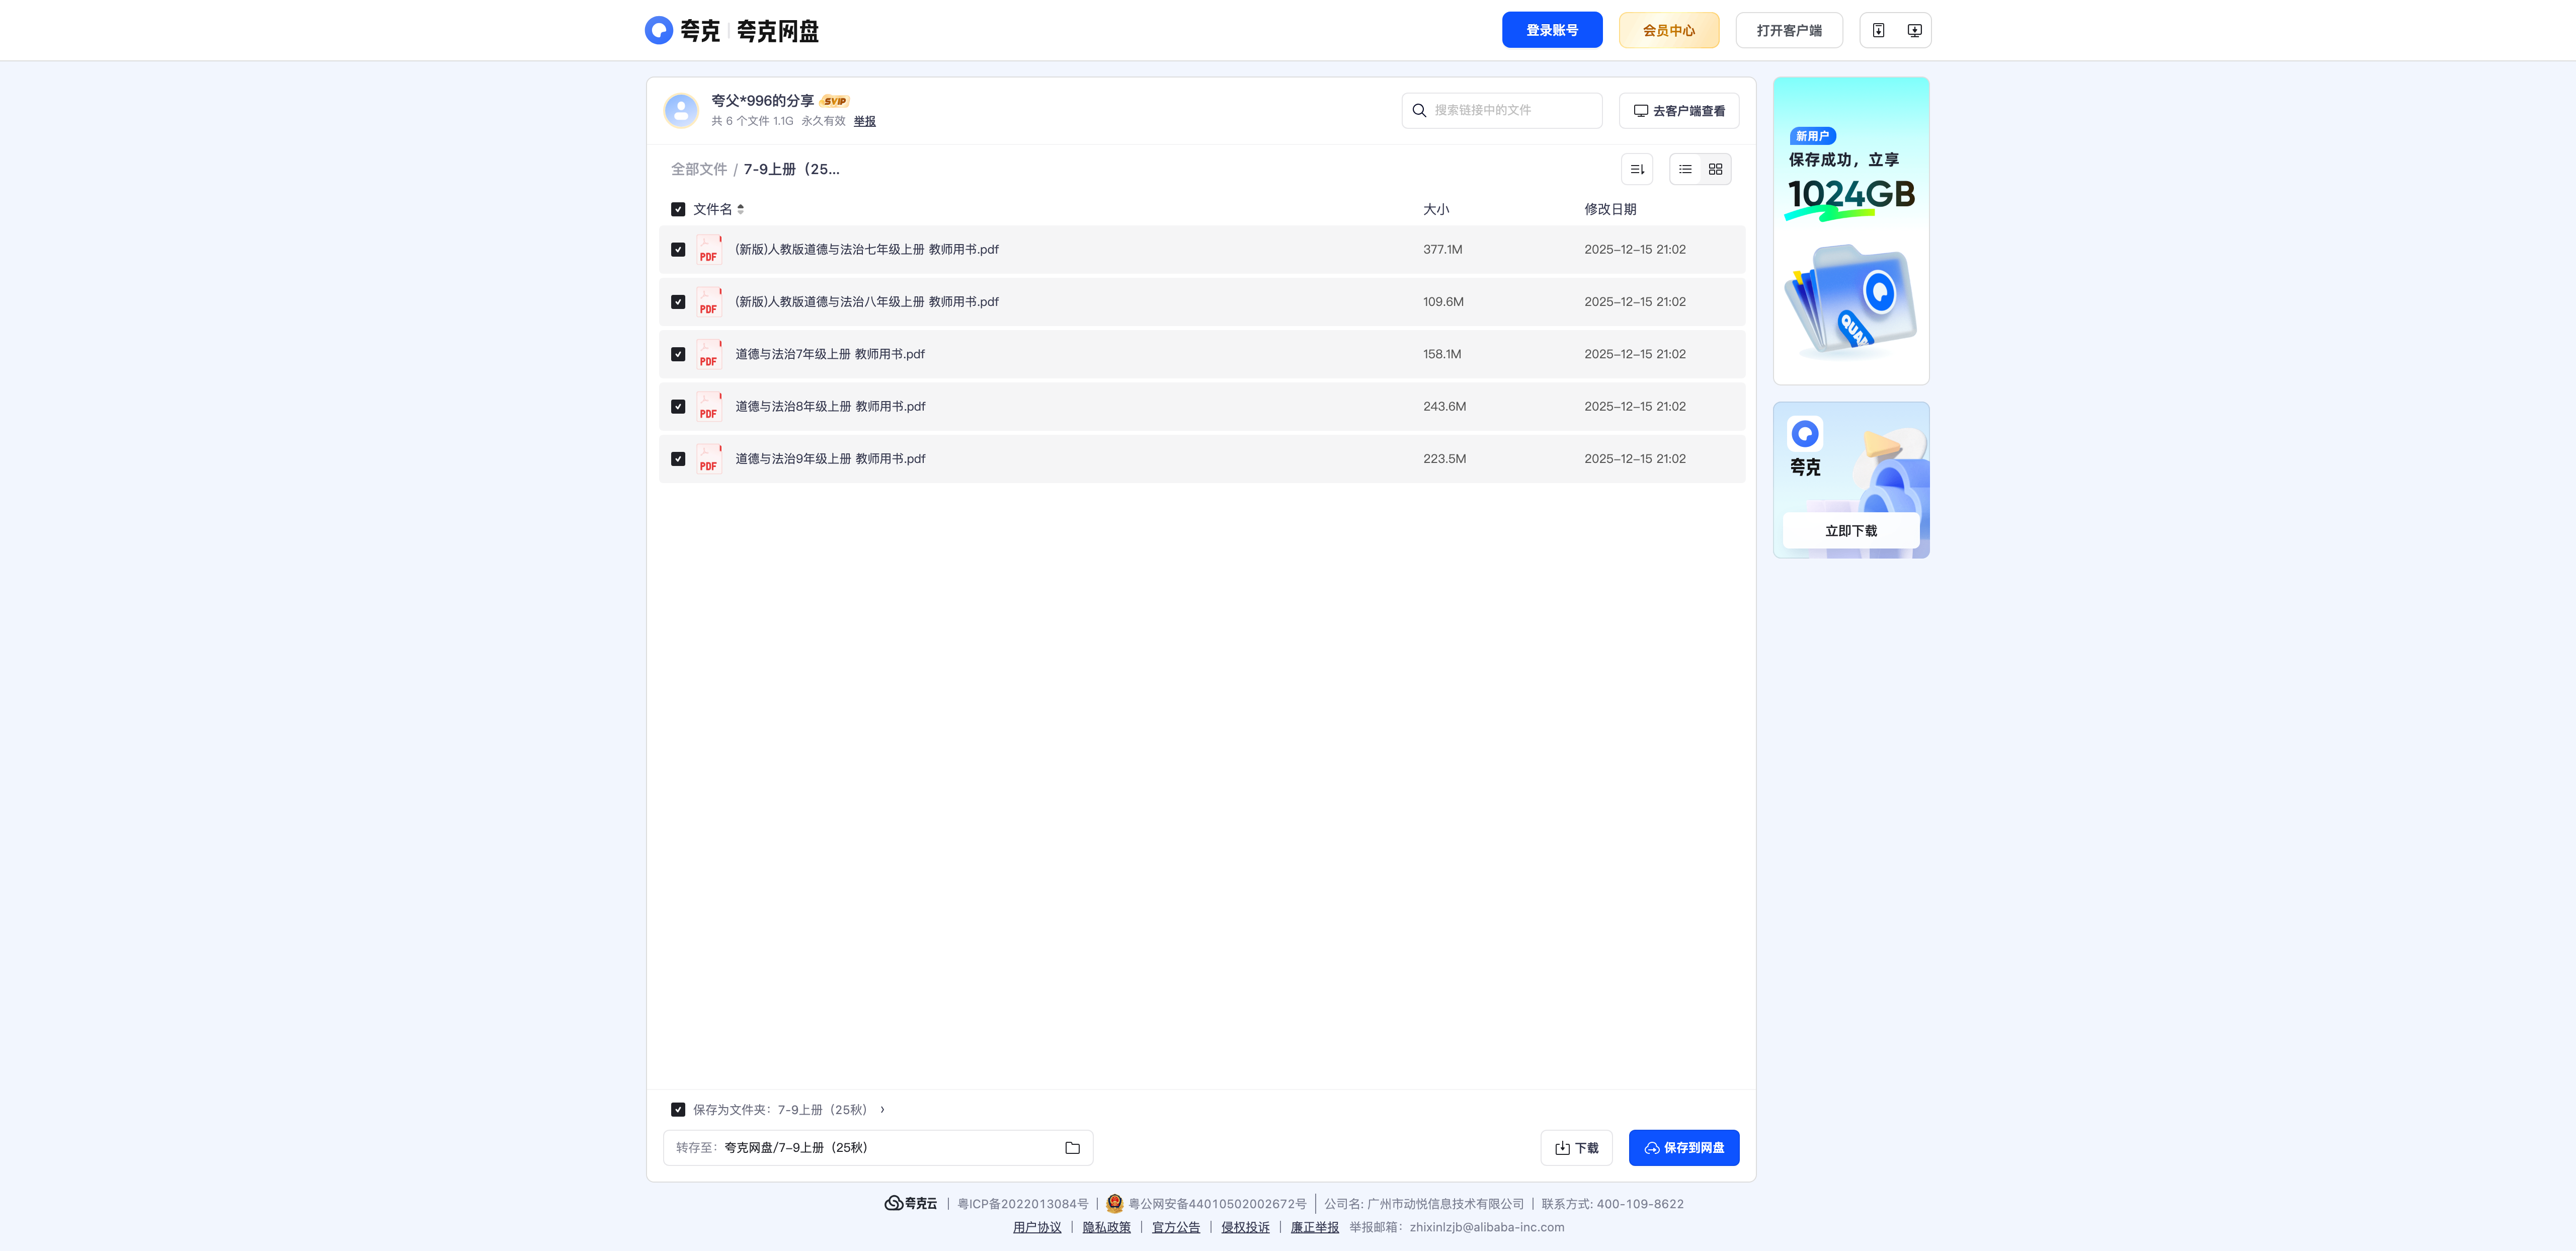2576x1251 pixels.
Task: Switch to list view icon
Action: coord(1685,169)
